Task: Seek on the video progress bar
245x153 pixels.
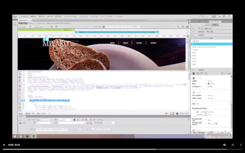Action: point(122,149)
